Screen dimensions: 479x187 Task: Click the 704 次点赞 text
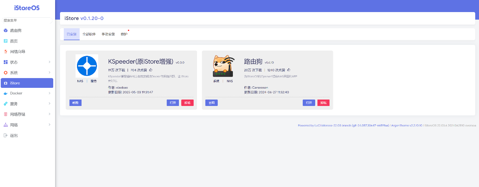coord(139,70)
